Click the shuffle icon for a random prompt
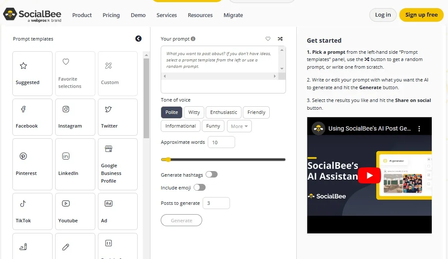 coord(280,38)
